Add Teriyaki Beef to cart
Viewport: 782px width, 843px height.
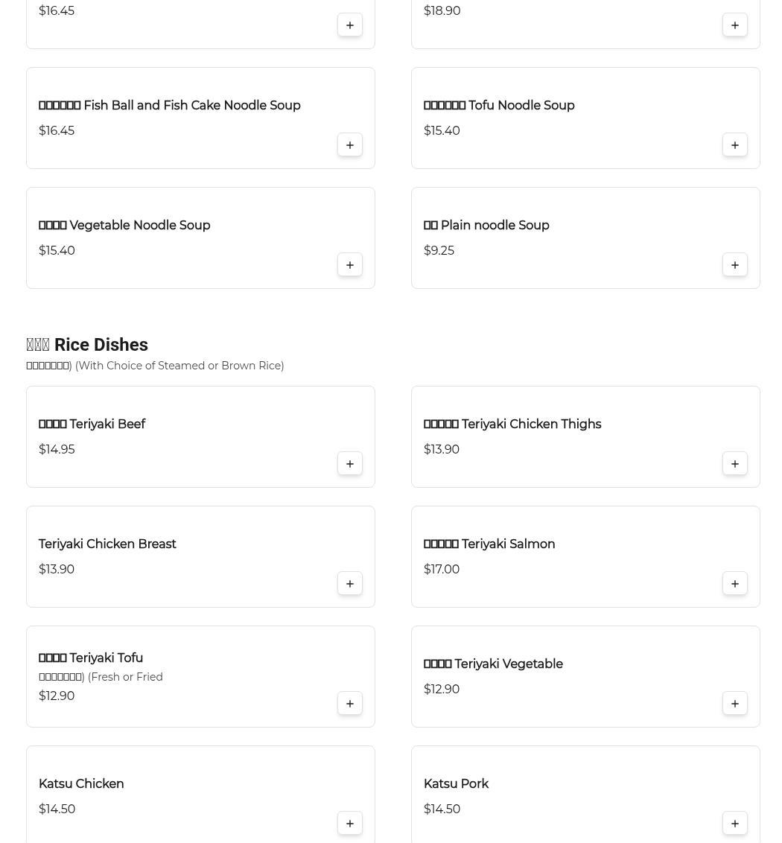click(349, 463)
